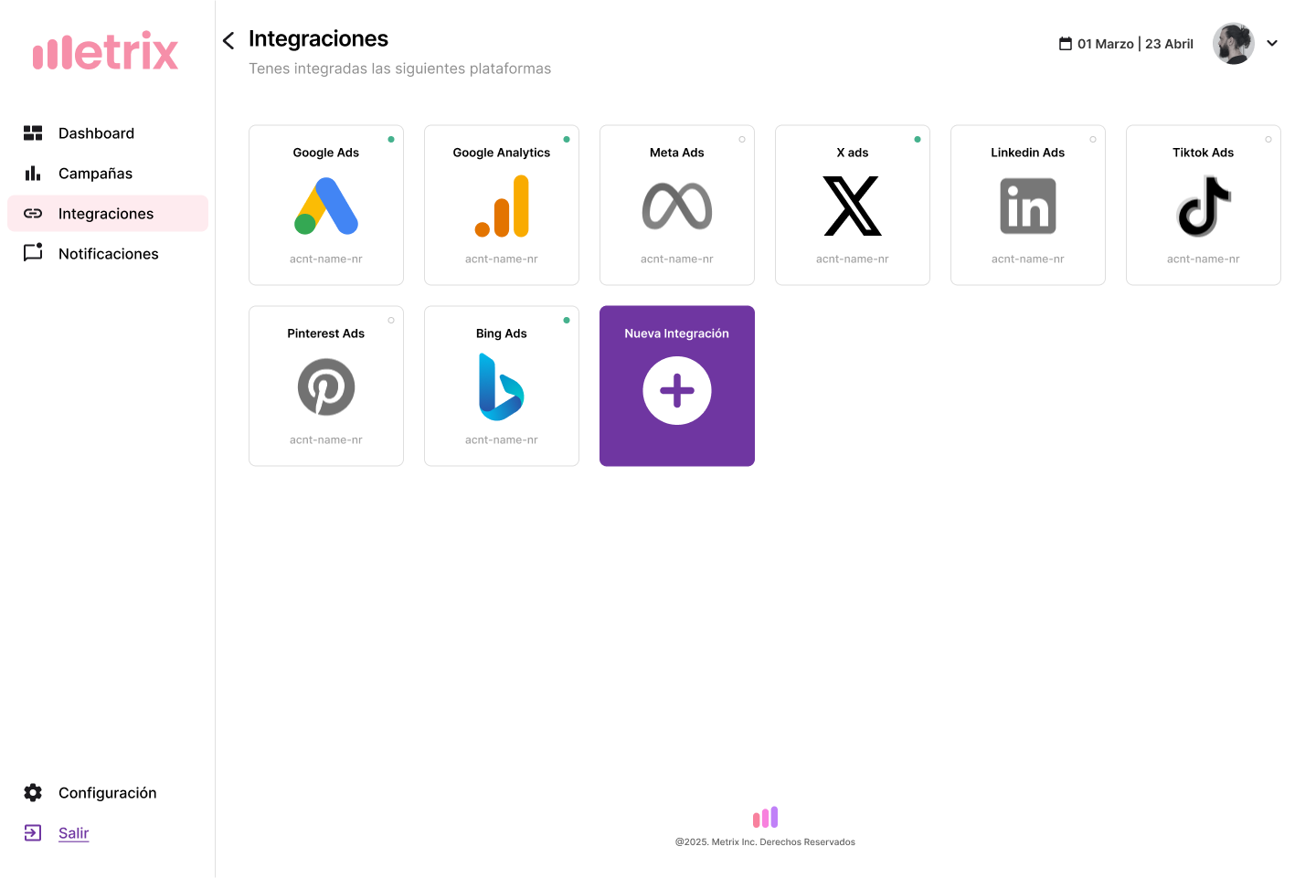This screenshot has height=878, width=1316.
Task: Click the TikTok logo
Action: pos(1204,206)
